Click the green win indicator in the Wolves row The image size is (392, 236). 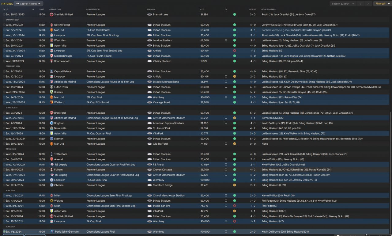click(x=235, y=201)
